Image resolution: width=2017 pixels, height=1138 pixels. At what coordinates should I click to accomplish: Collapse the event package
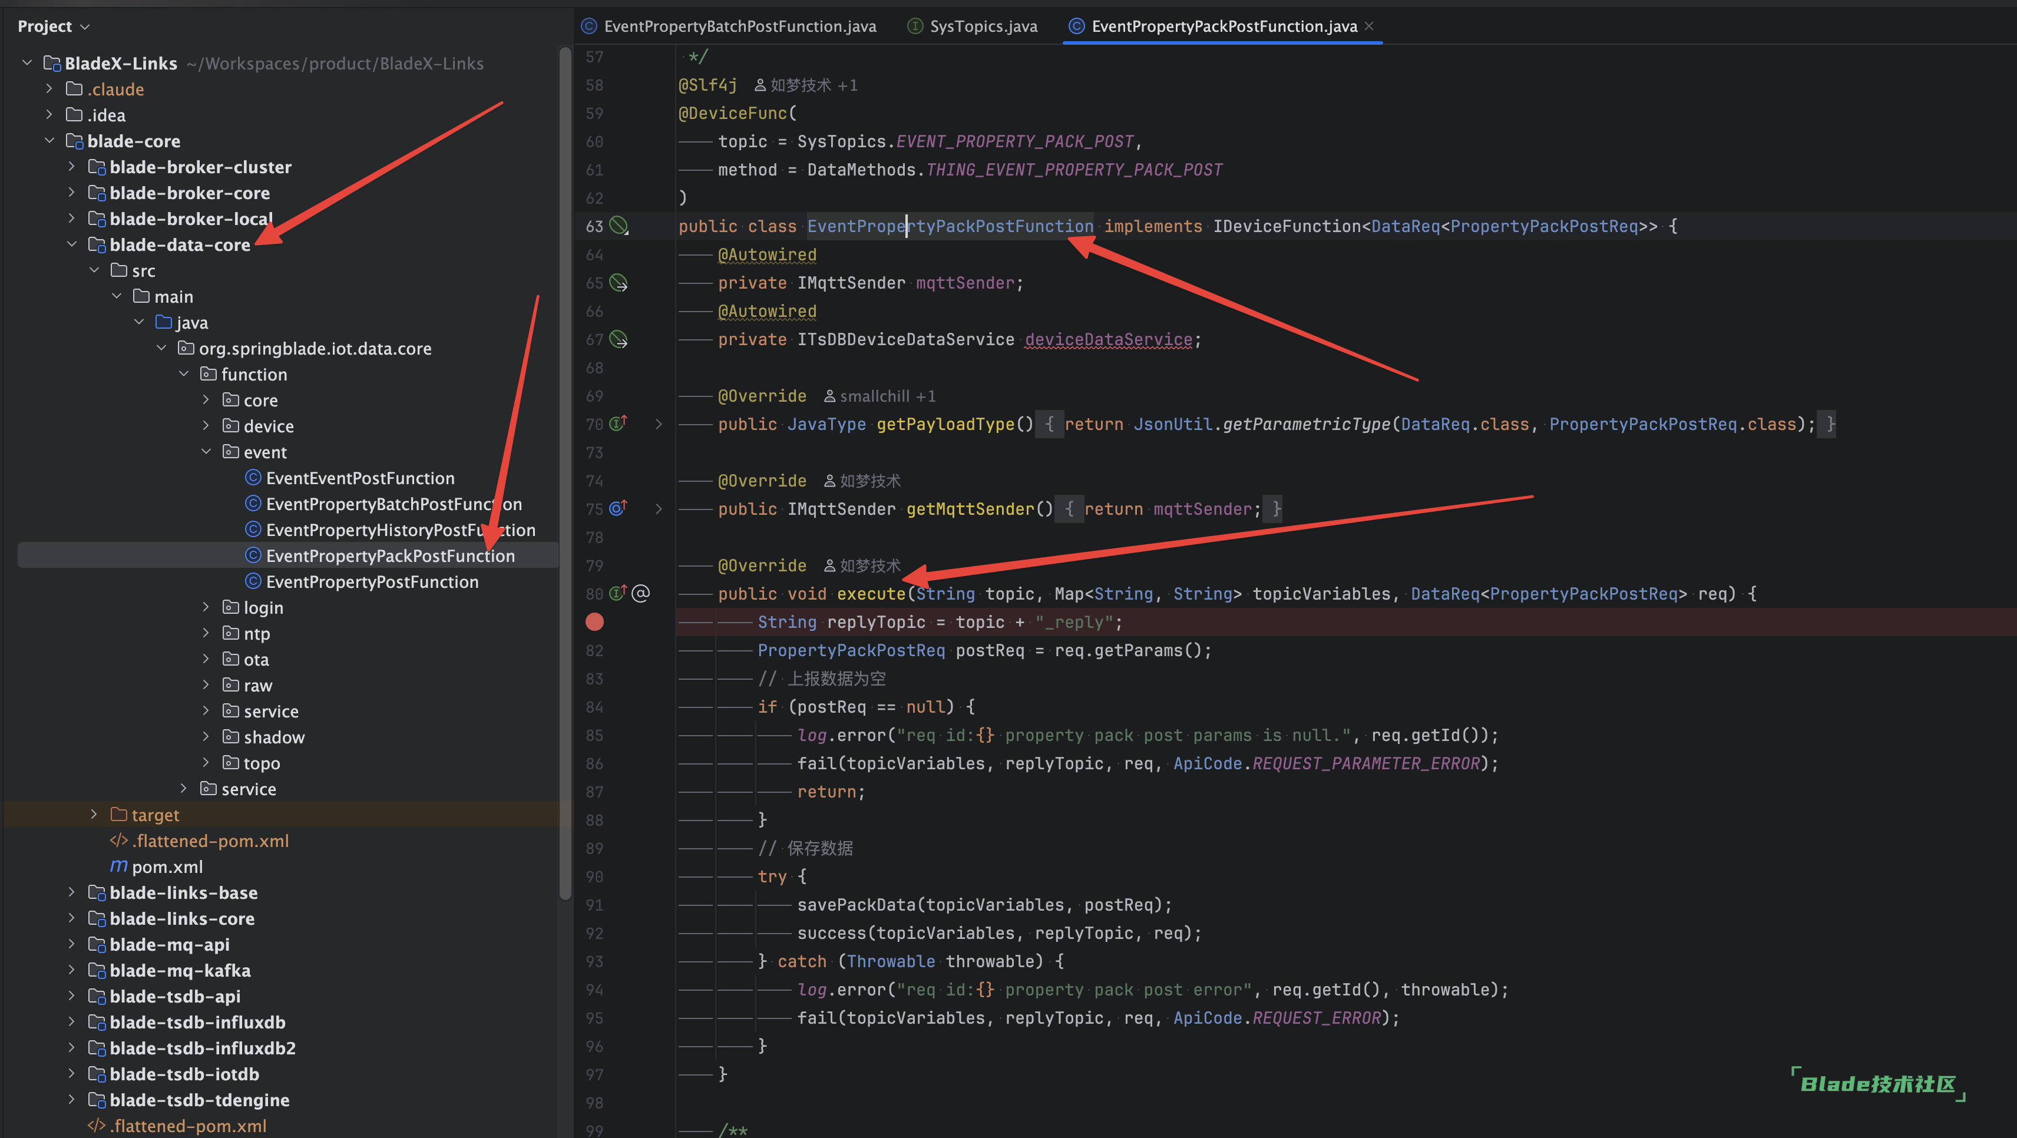207,452
